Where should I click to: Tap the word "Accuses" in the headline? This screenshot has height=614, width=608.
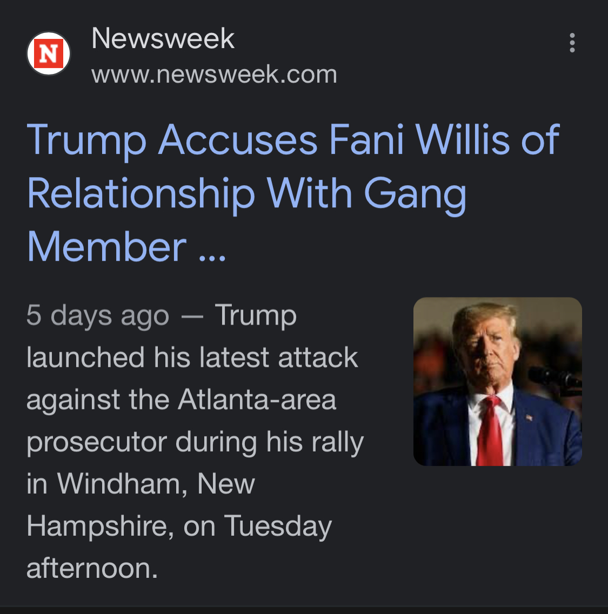[x=238, y=139]
